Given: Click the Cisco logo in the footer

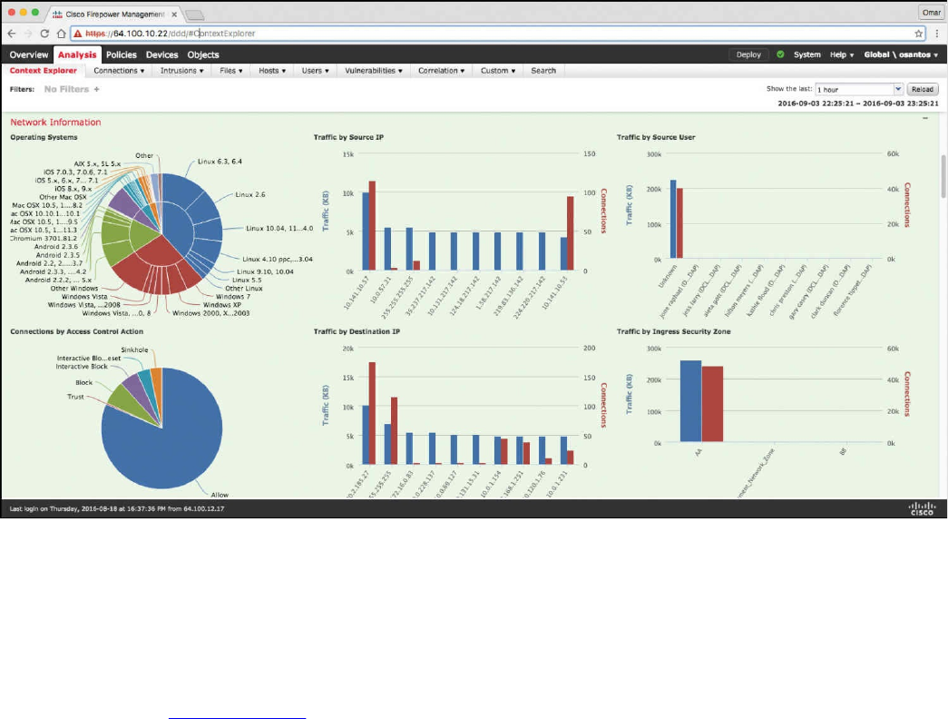Looking at the screenshot, I should (922, 508).
